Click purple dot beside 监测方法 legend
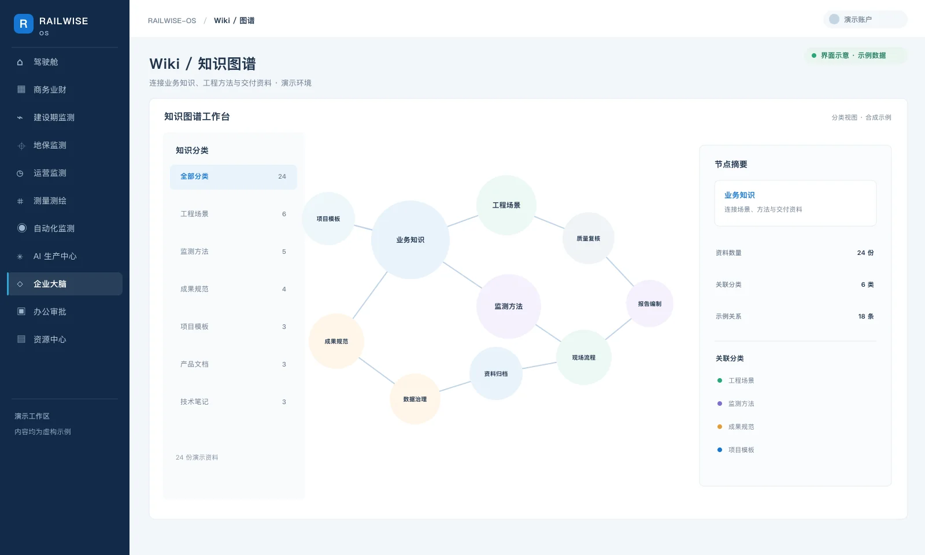925x555 pixels. [720, 404]
